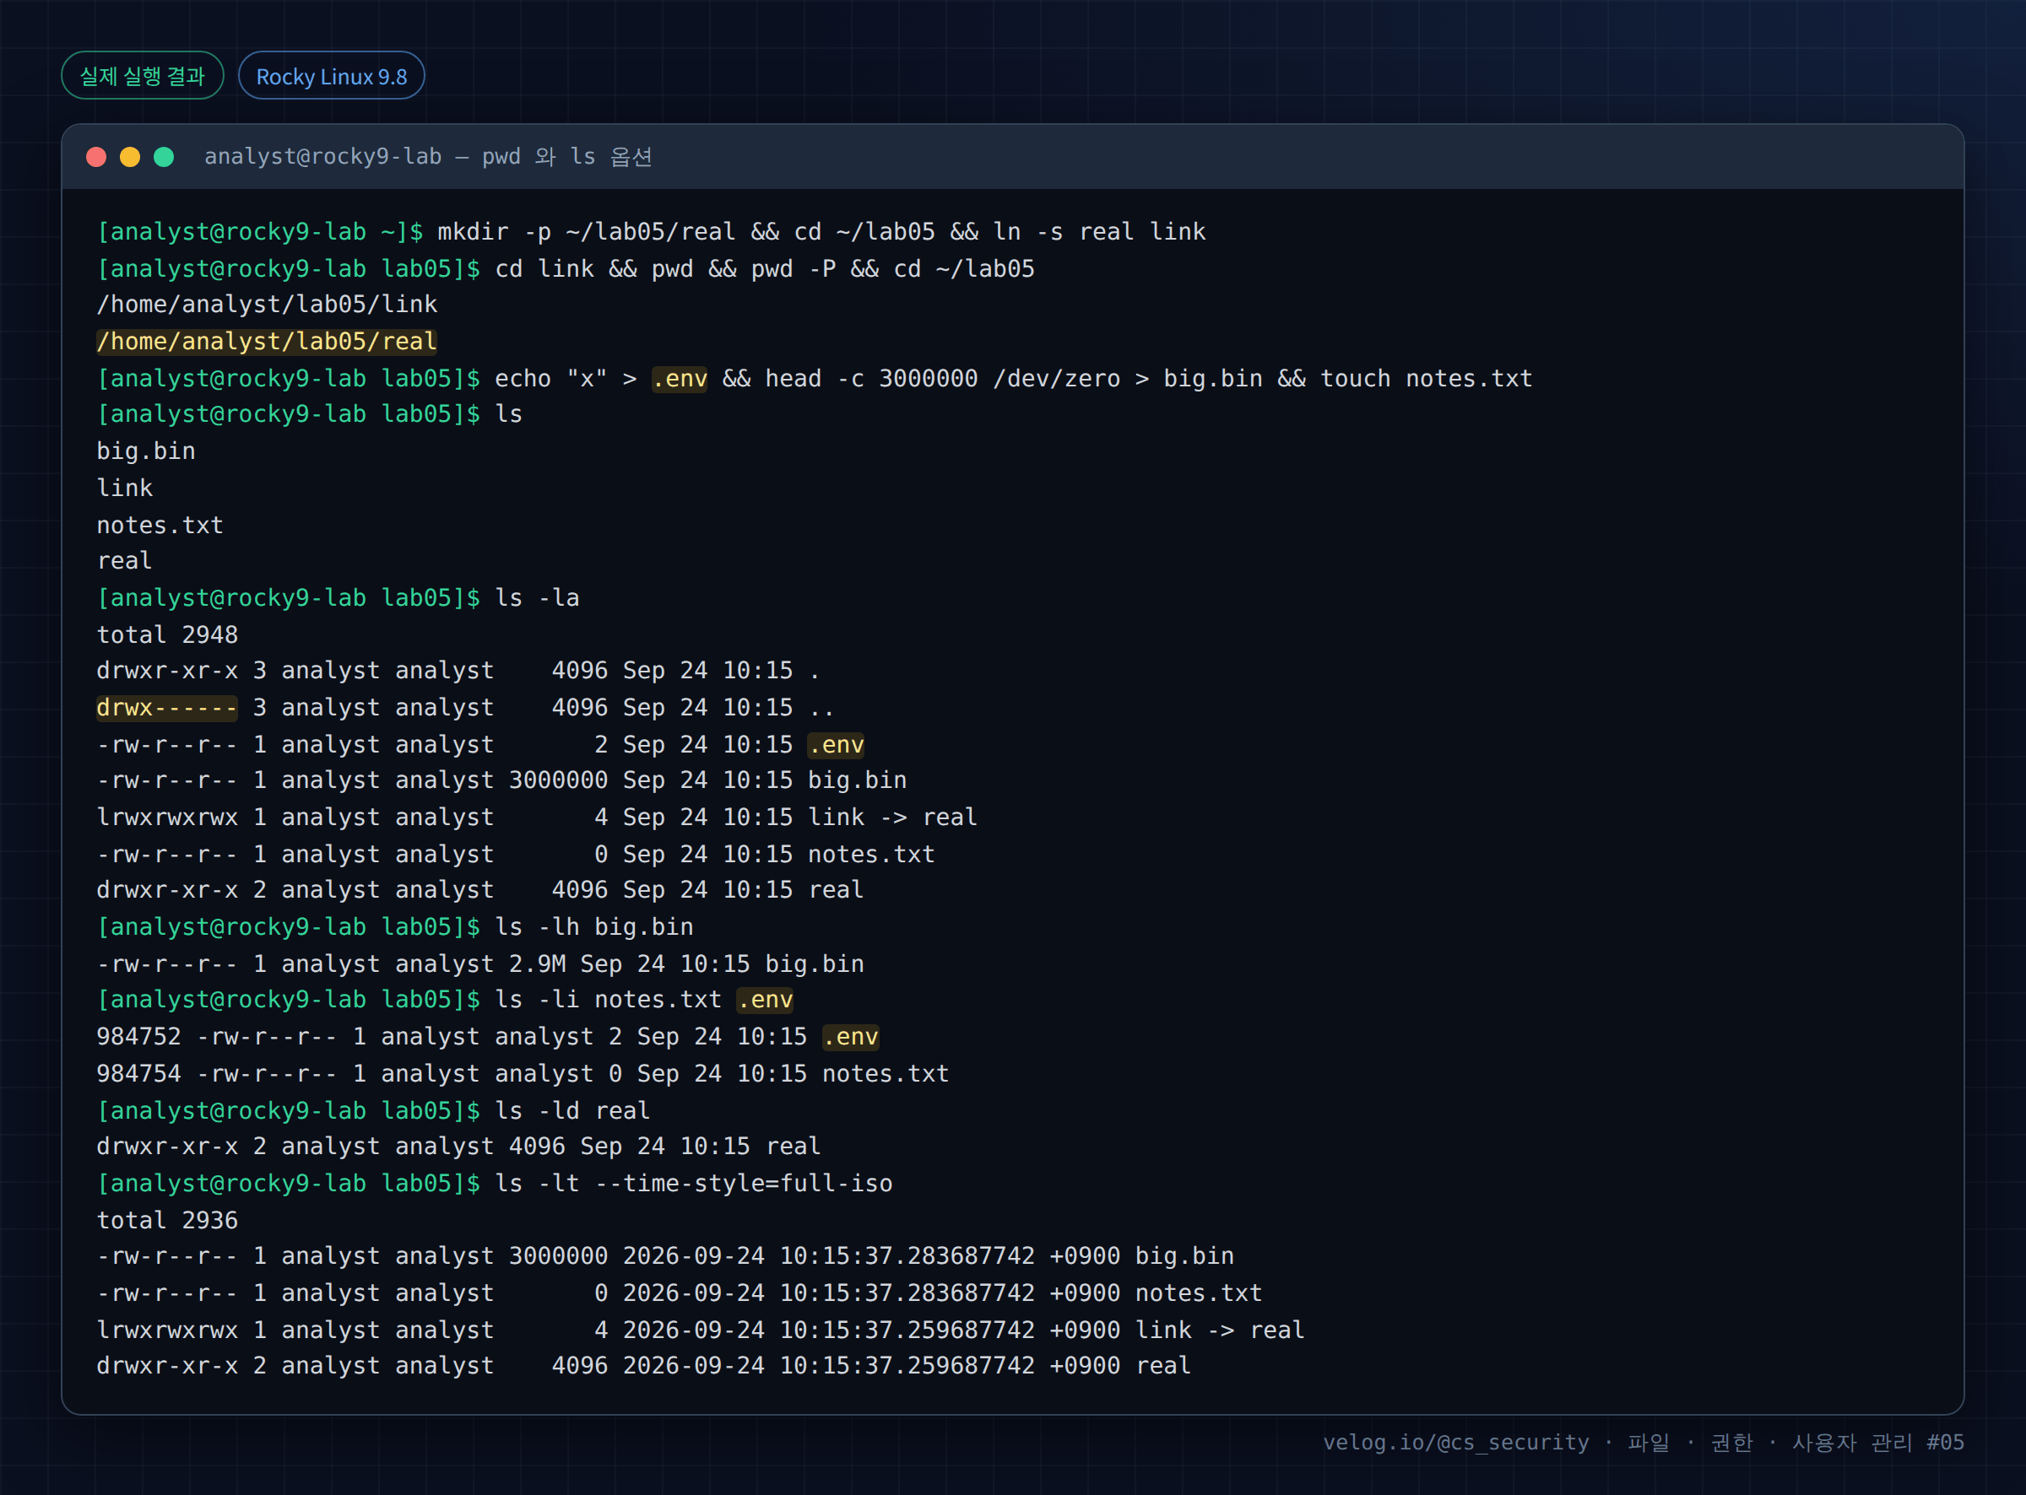Click the highlighted '.env' in the ls -la listing
The image size is (2026, 1495).
[x=836, y=745]
